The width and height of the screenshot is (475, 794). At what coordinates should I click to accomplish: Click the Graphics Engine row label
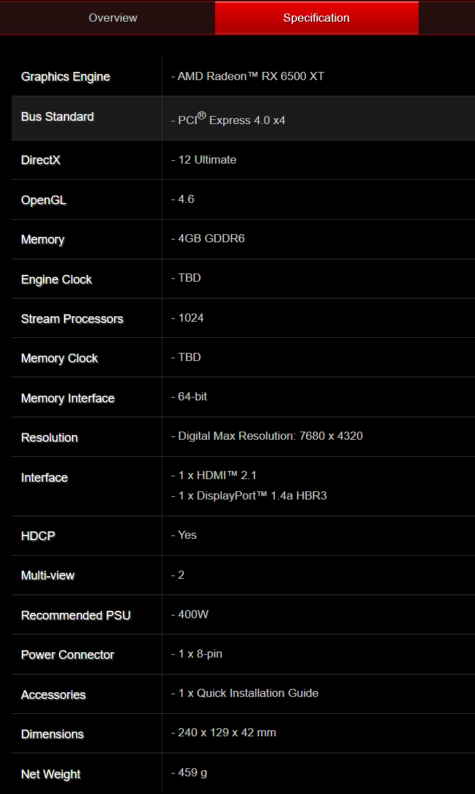point(65,77)
